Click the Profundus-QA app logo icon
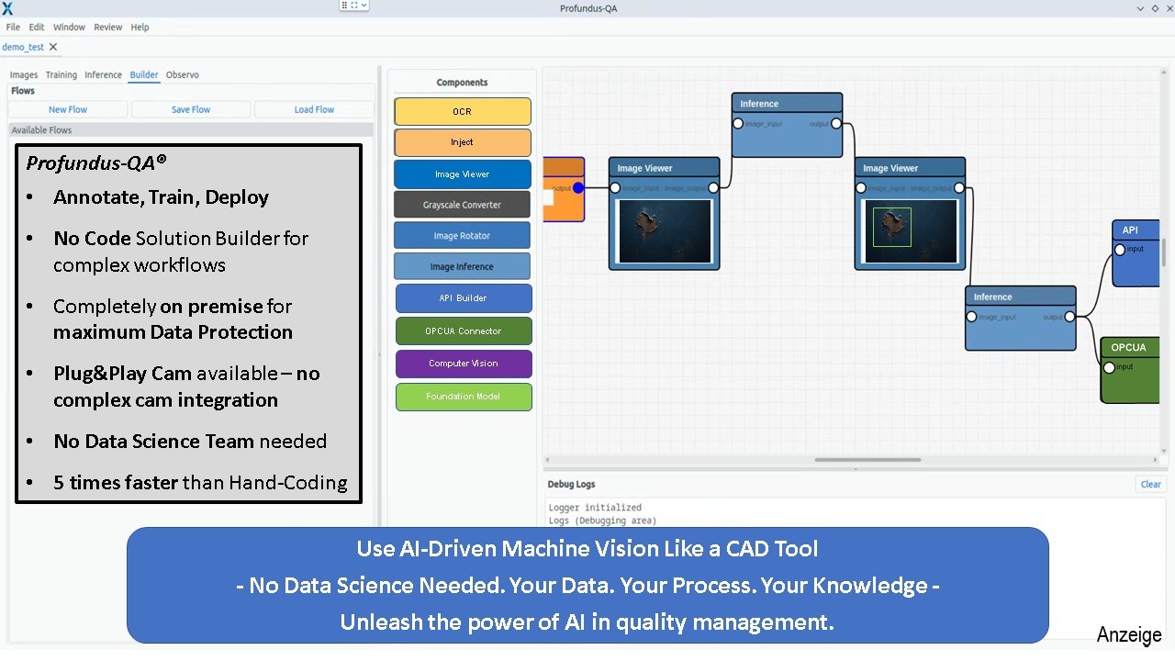The image size is (1175, 661). [x=7, y=8]
